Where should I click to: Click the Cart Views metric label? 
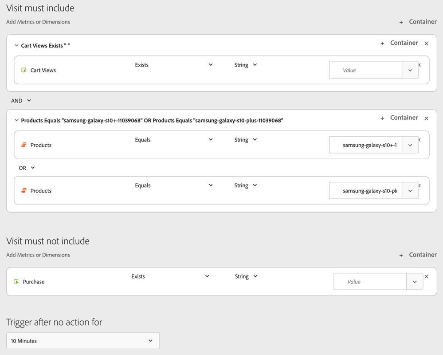pos(43,70)
